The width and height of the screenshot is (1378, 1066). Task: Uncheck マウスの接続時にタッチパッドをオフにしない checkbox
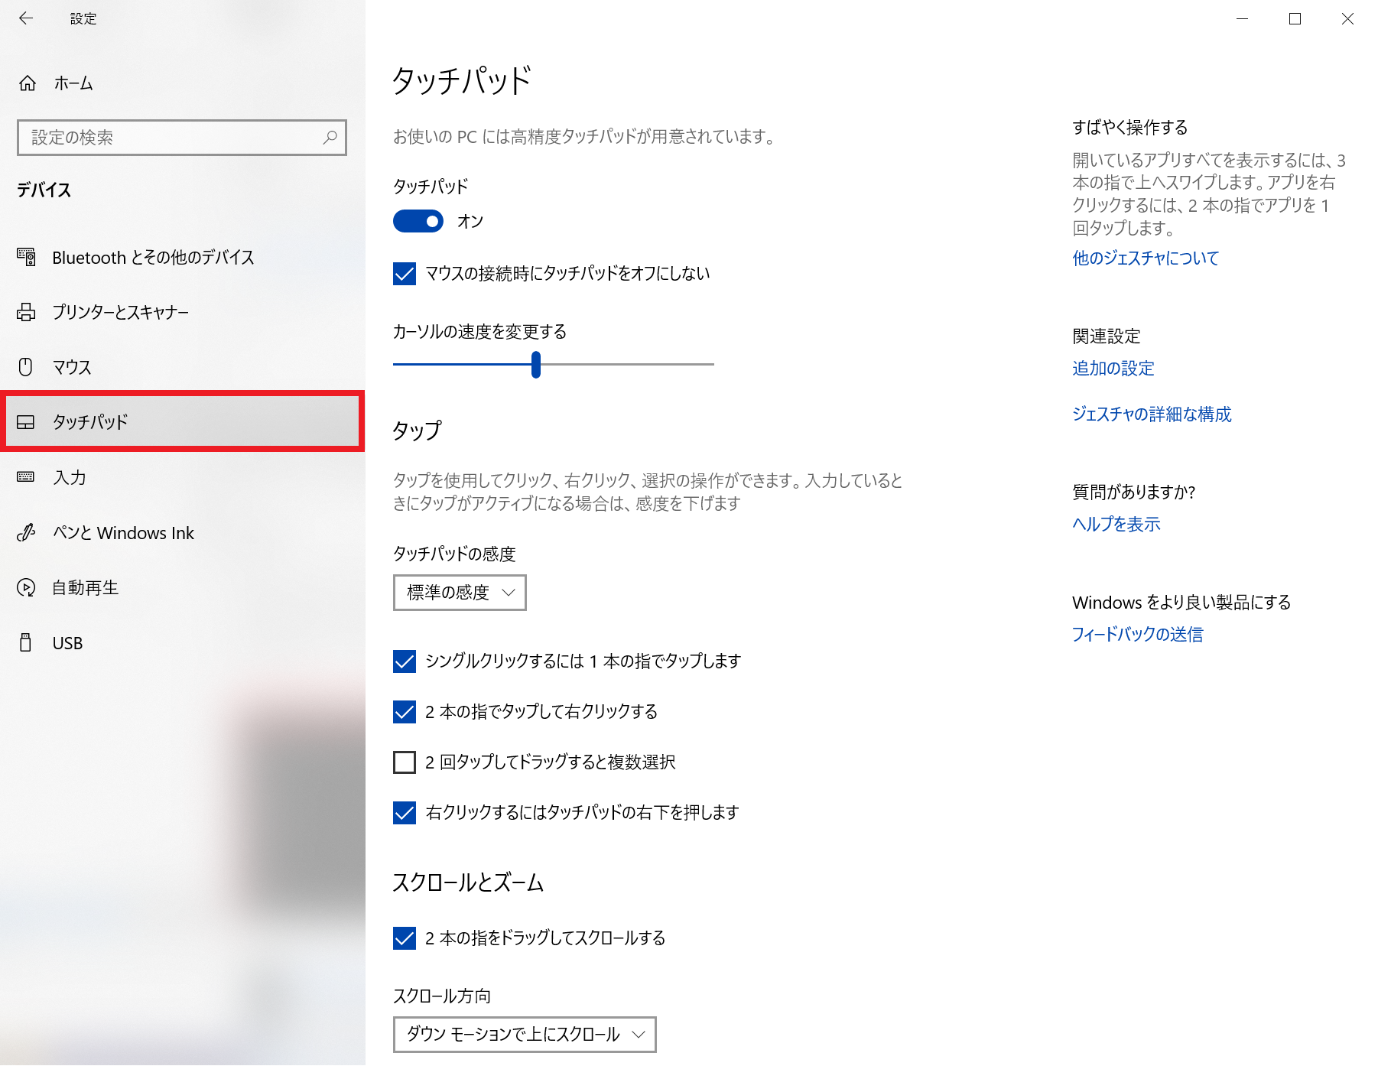[x=405, y=274]
